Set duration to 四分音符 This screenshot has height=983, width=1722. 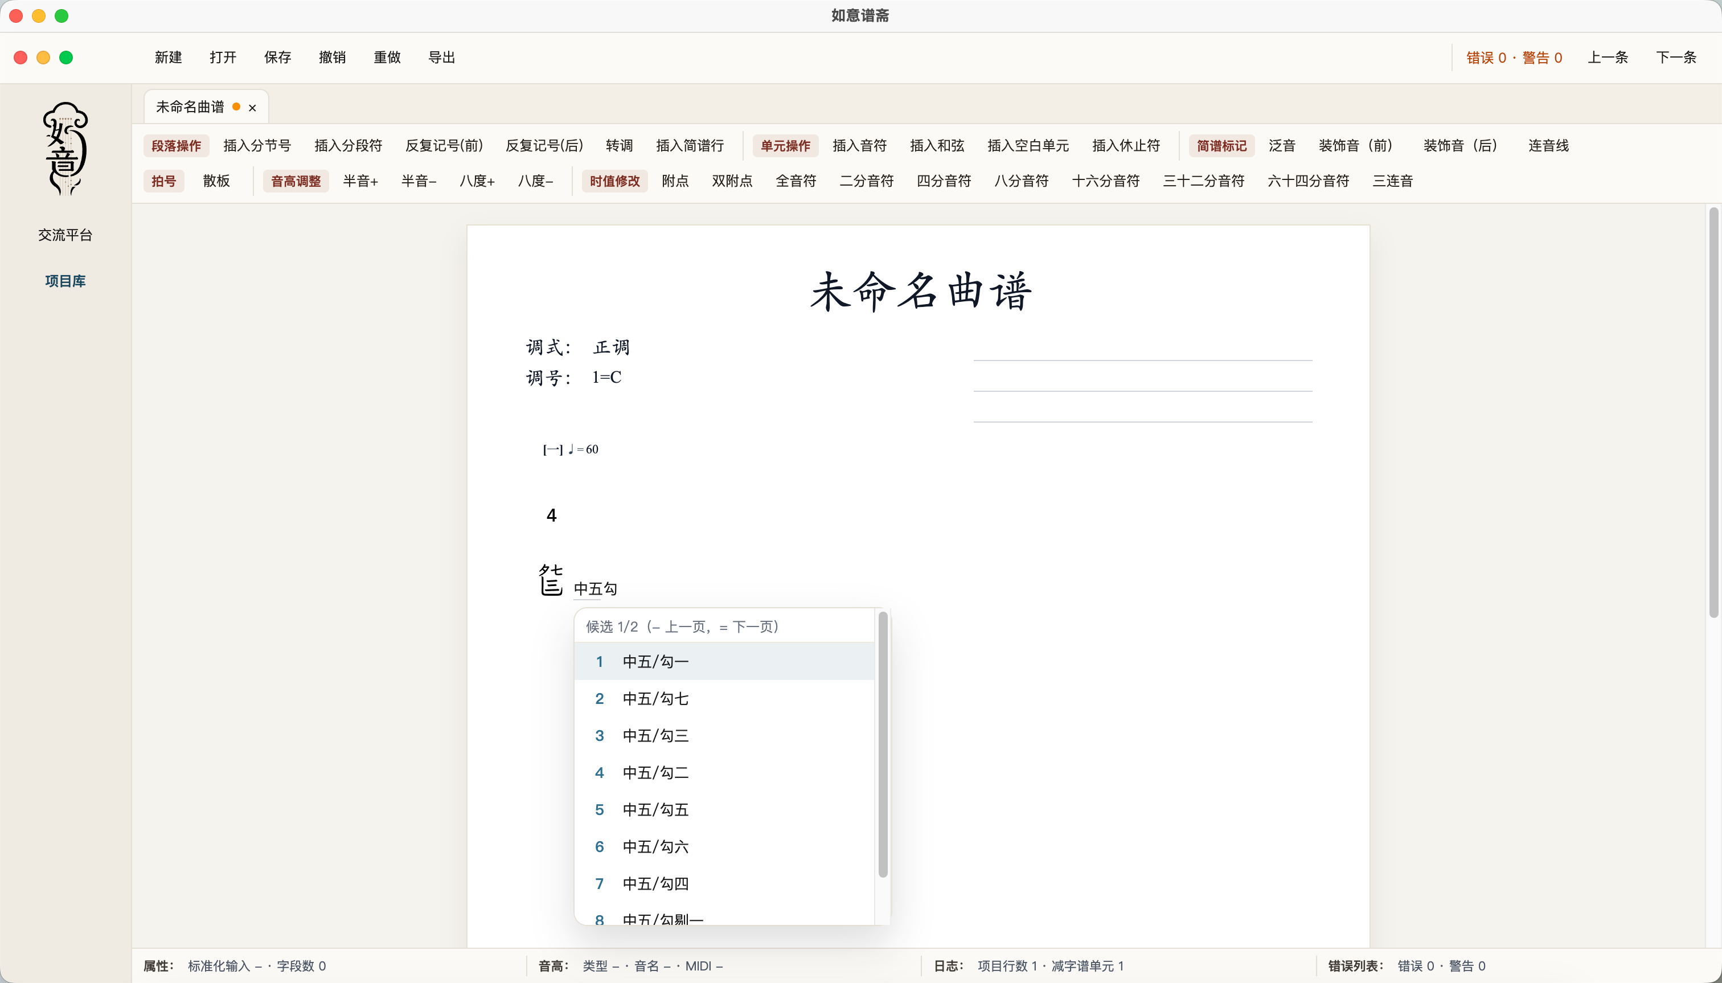pyautogui.click(x=944, y=181)
